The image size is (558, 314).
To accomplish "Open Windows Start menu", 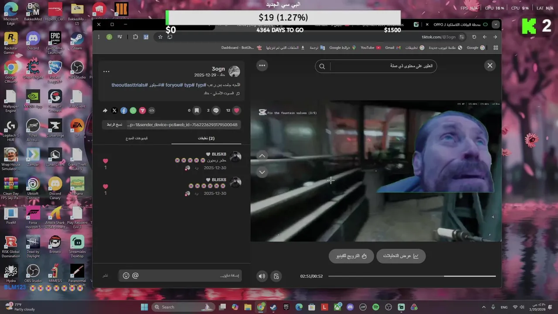I will point(144,307).
